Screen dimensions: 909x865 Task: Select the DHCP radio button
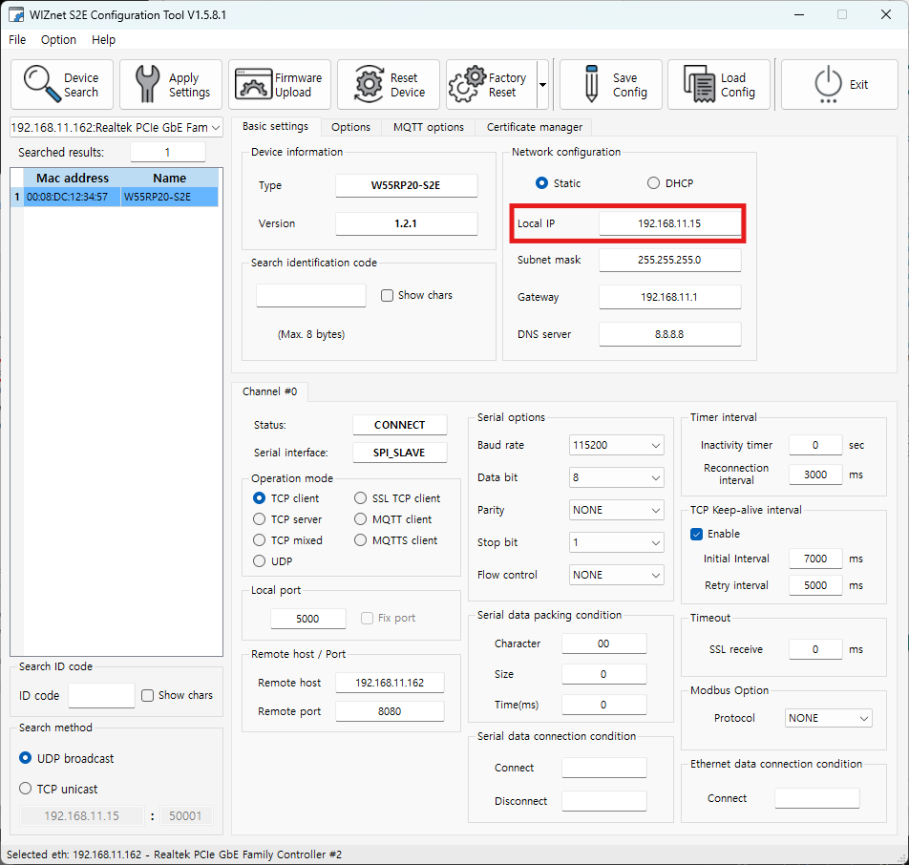[653, 183]
